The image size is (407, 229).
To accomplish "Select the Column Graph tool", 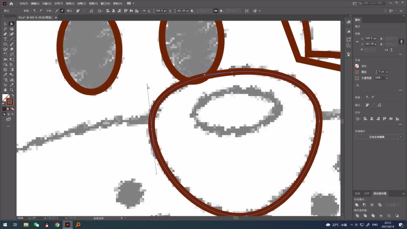I will click(11, 80).
